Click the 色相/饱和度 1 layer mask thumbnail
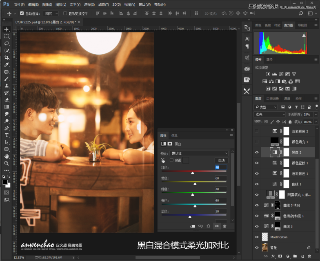The height and width of the screenshot is (261, 320). click(x=278, y=216)
